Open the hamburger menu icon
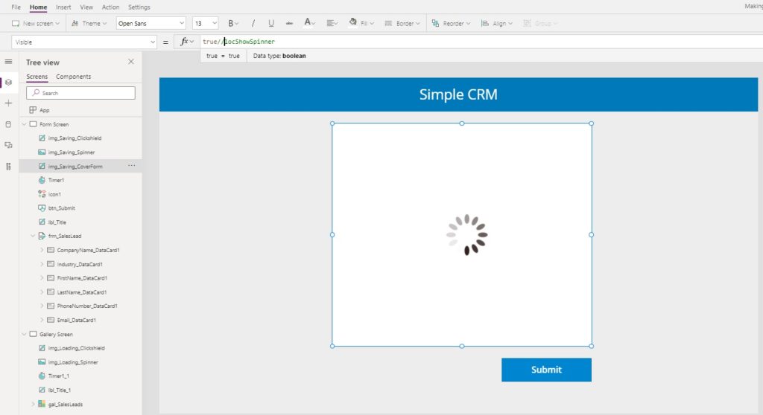 tap(8, 62)
